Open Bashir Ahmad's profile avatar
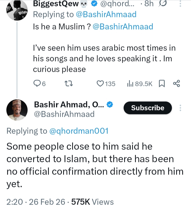191x211 pixels. point(17,110)
